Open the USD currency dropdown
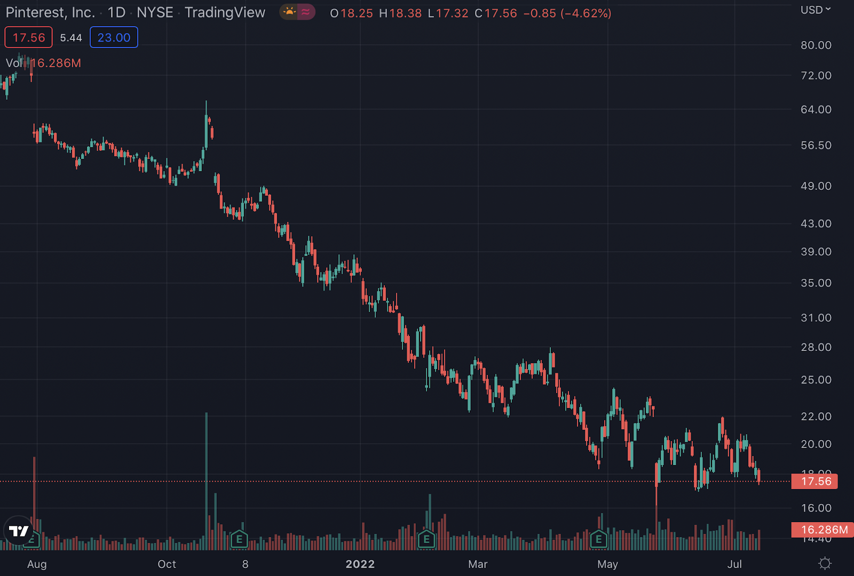 [x=816, y=10]
